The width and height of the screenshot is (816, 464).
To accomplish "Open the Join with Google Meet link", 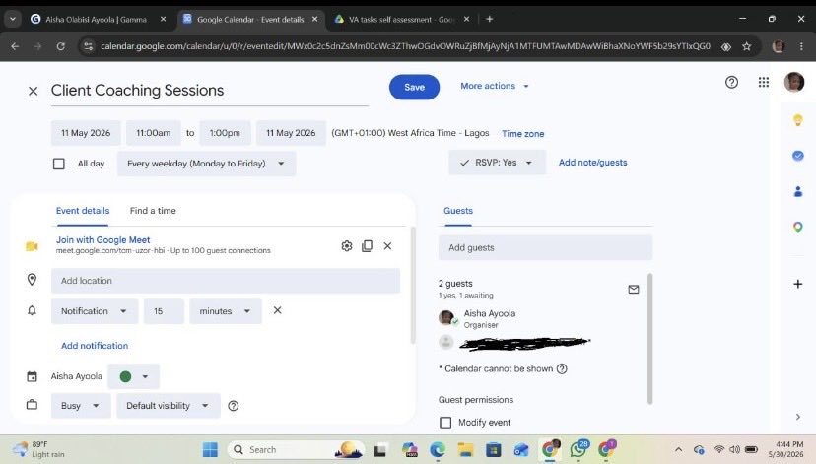I will point(103,239).
